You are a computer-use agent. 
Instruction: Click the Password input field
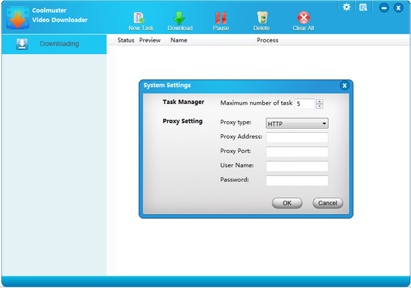[297, 181]
